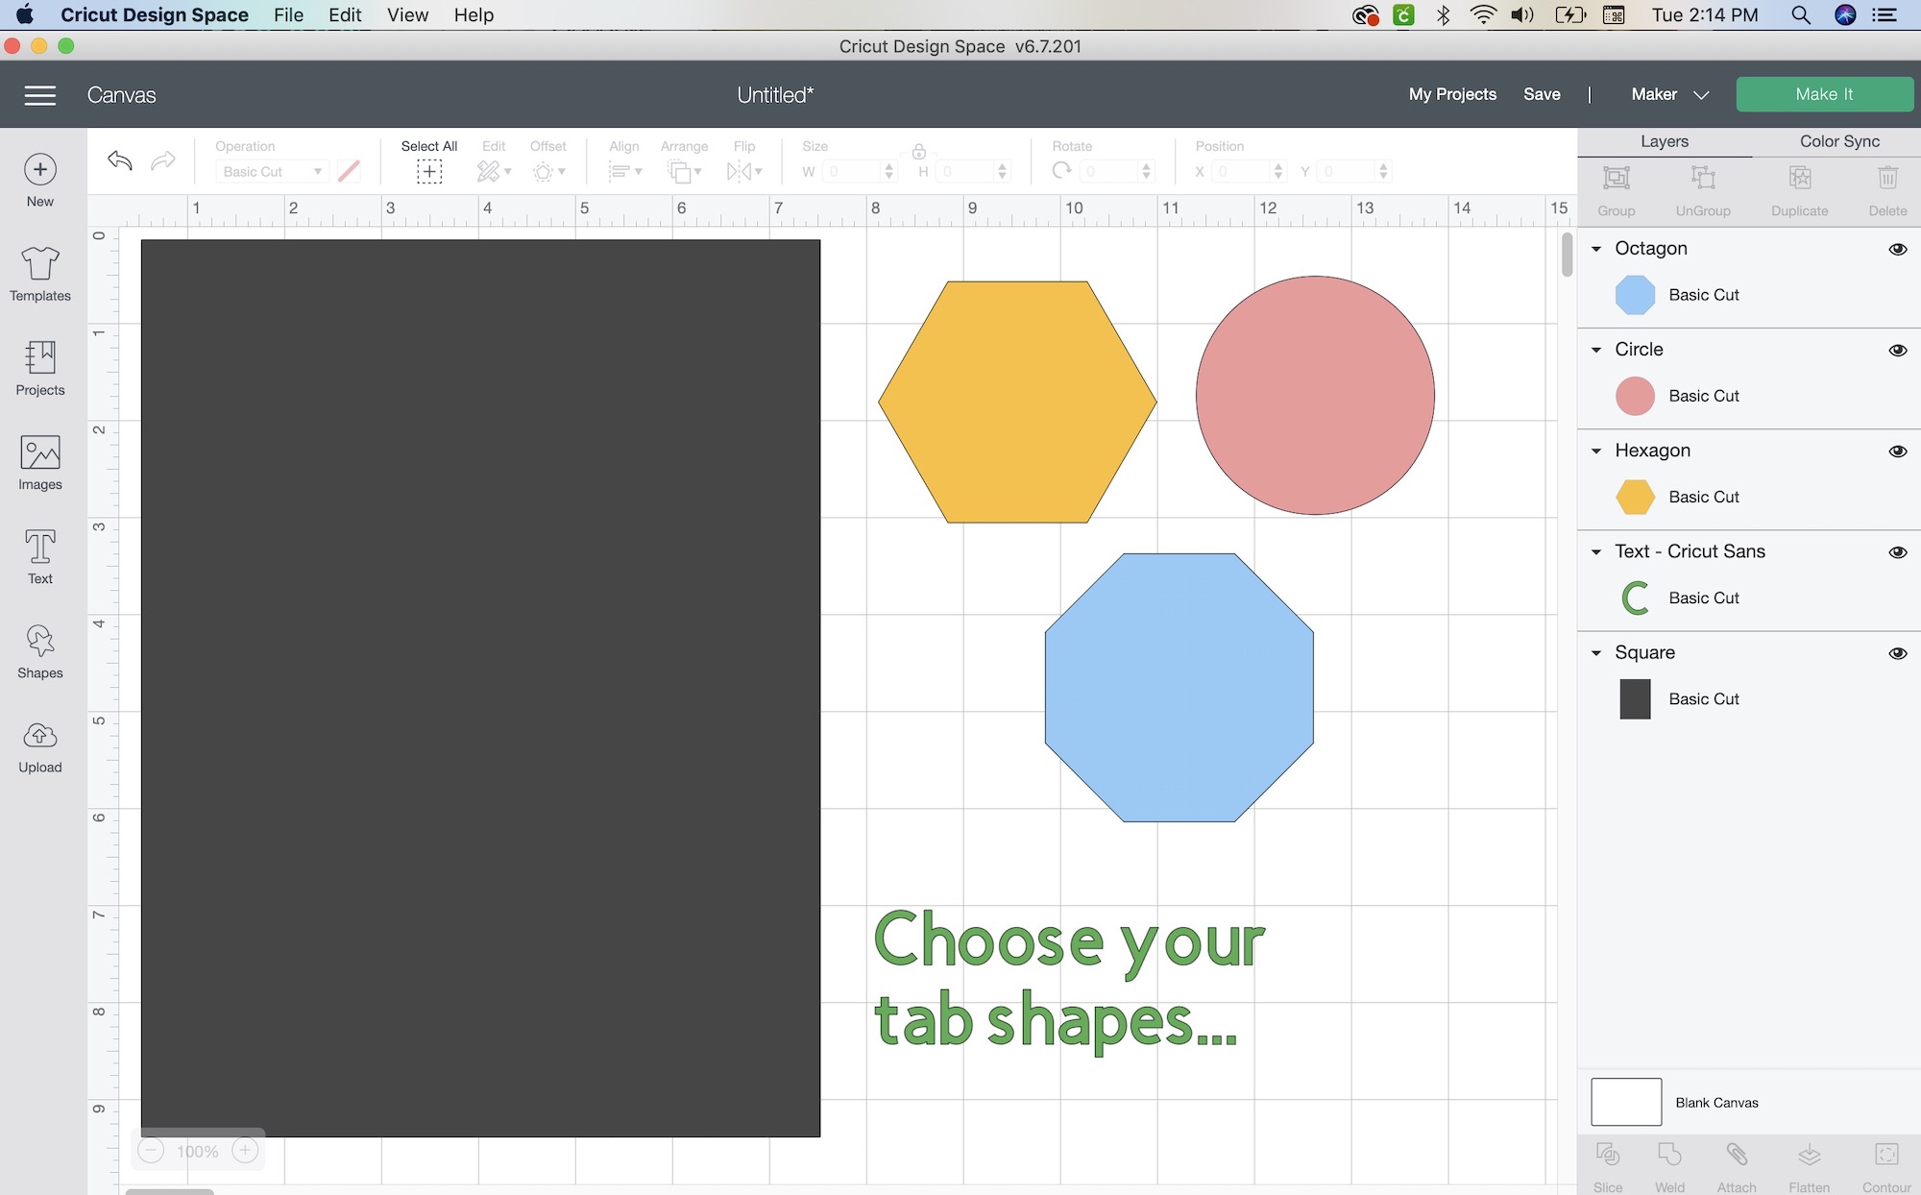Open the File menu
Viewport: 1921px width, 1195px height.
pos(288,14)
